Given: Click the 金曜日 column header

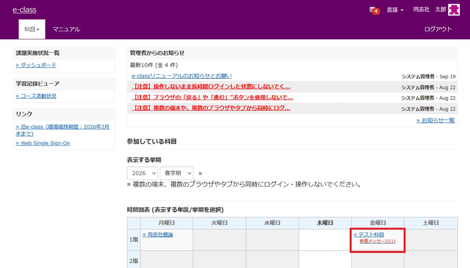Looking at the screenshot, I should (x=378, y=223).
